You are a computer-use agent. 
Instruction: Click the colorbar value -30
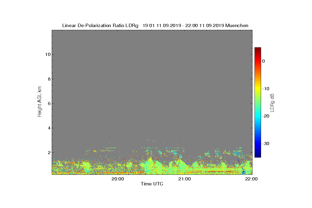click(265, 144)
